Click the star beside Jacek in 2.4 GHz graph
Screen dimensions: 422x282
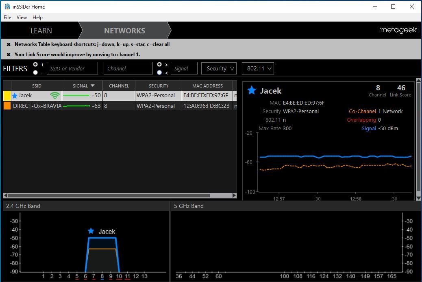point(91,231)
